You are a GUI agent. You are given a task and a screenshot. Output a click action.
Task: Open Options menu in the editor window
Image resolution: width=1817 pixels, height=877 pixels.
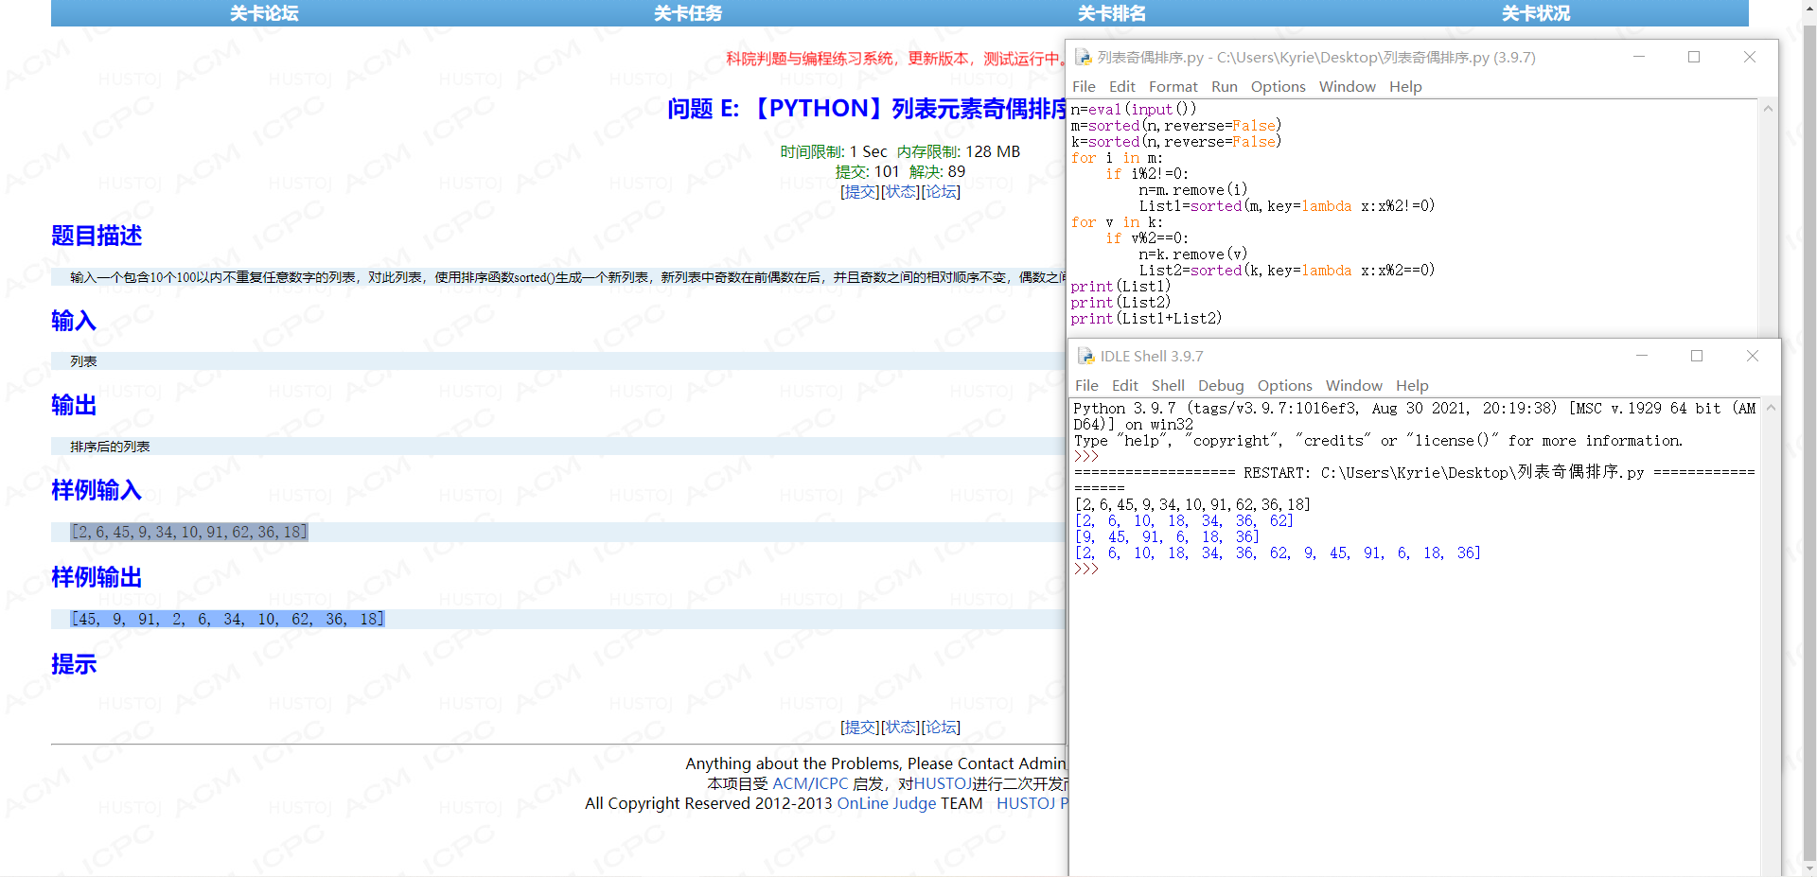click(x=1278, y=87)
